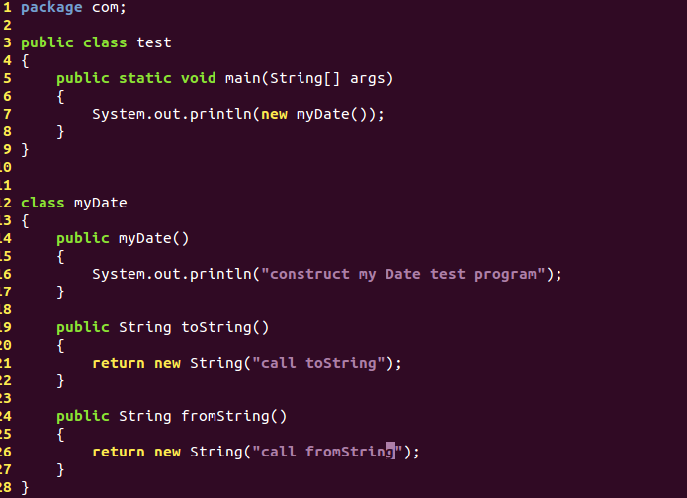The height and width of the screenshot is (498, 687).
Task: Click the myDate() constructor name
Action: (x=144, y=239)
